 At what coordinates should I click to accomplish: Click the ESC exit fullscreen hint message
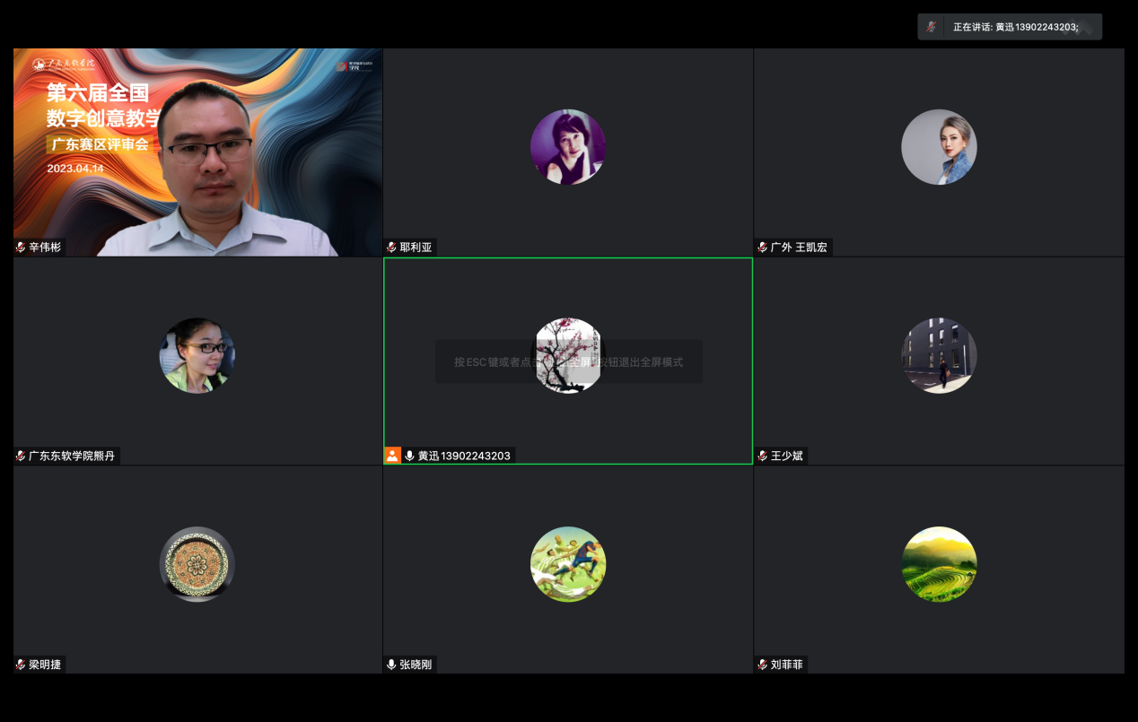click(568, 362)
